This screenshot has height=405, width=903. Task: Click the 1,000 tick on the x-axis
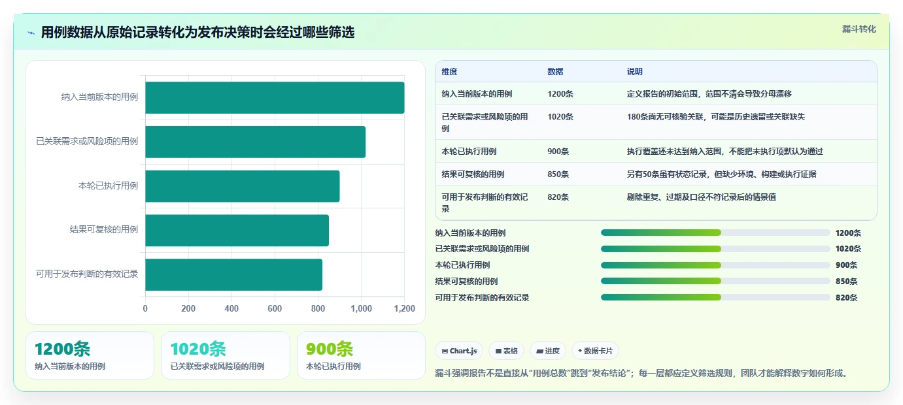coord(361,309)
